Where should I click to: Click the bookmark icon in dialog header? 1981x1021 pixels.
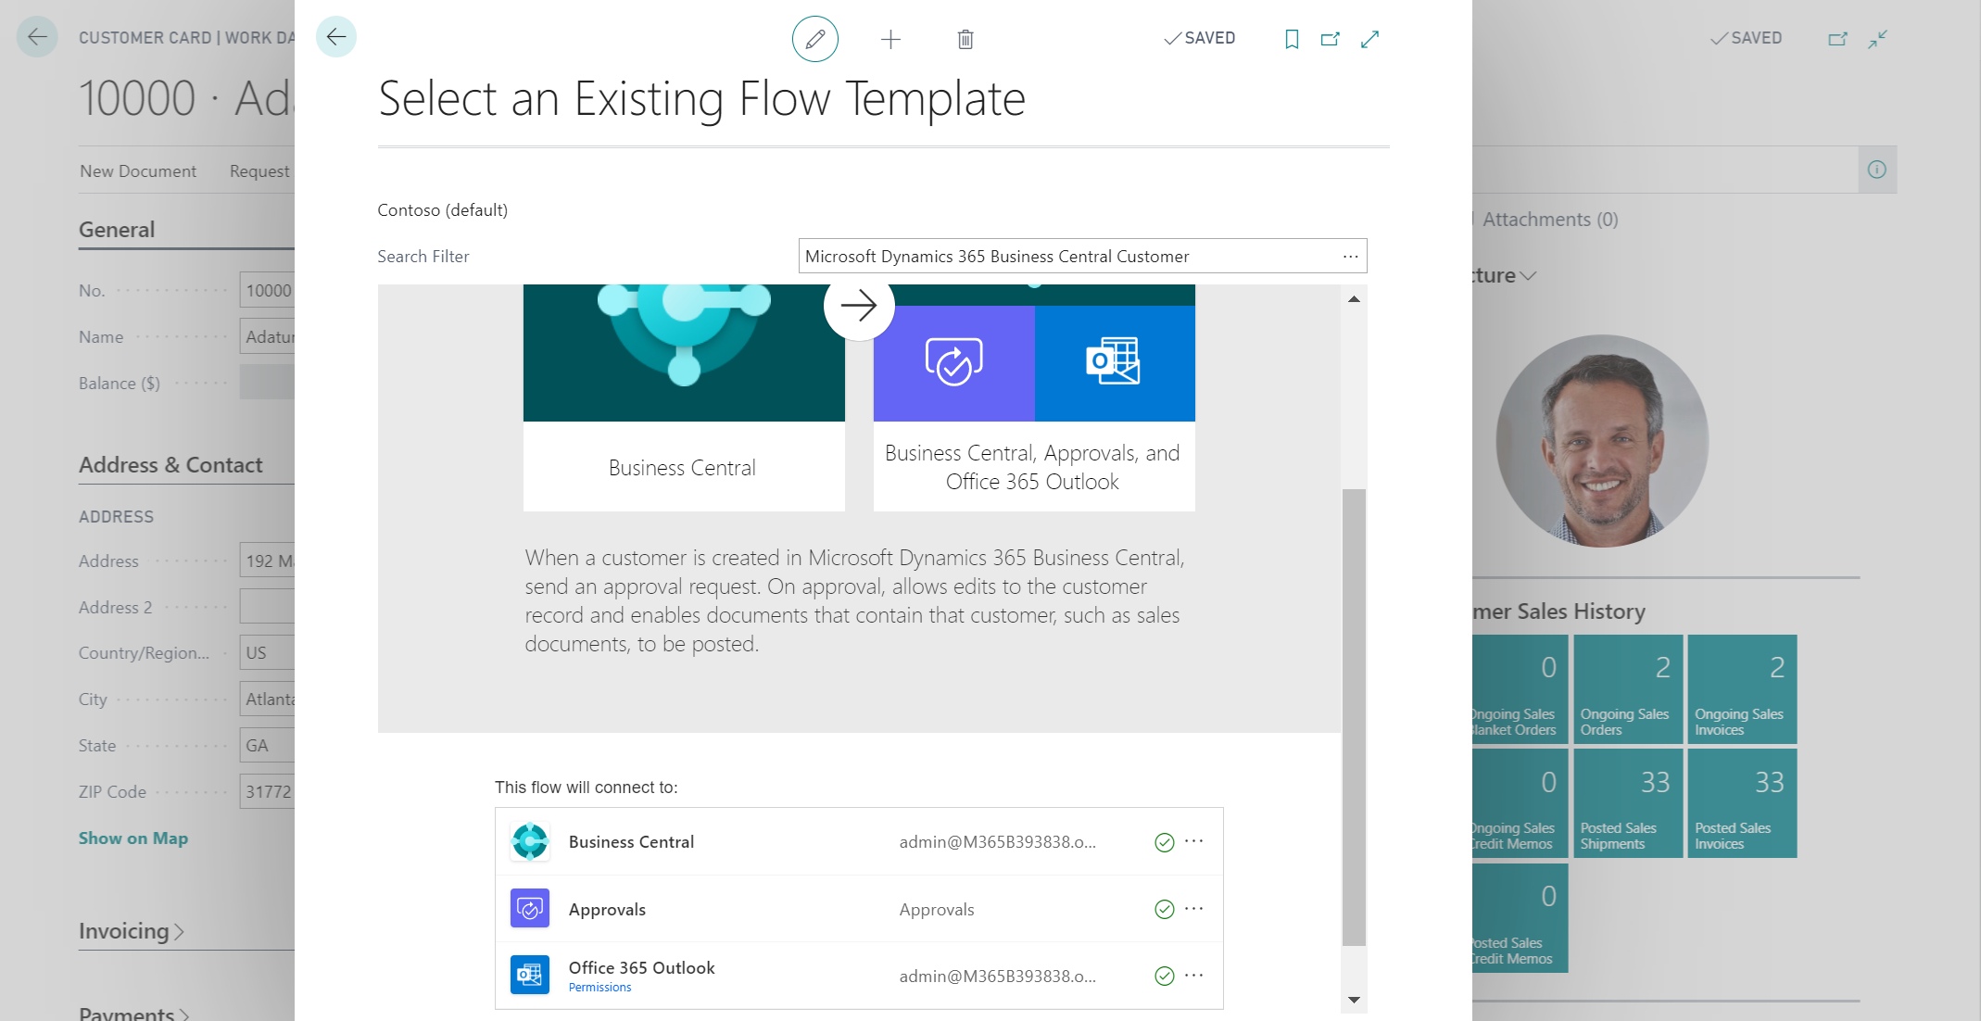(x=1292, y=39)
